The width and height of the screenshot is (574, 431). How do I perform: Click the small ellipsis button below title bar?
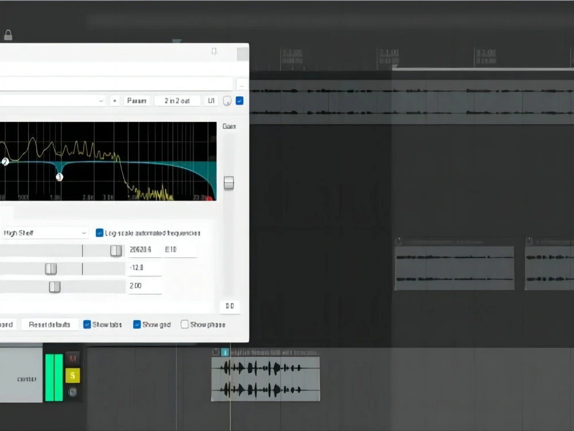(x=242, y=85)
